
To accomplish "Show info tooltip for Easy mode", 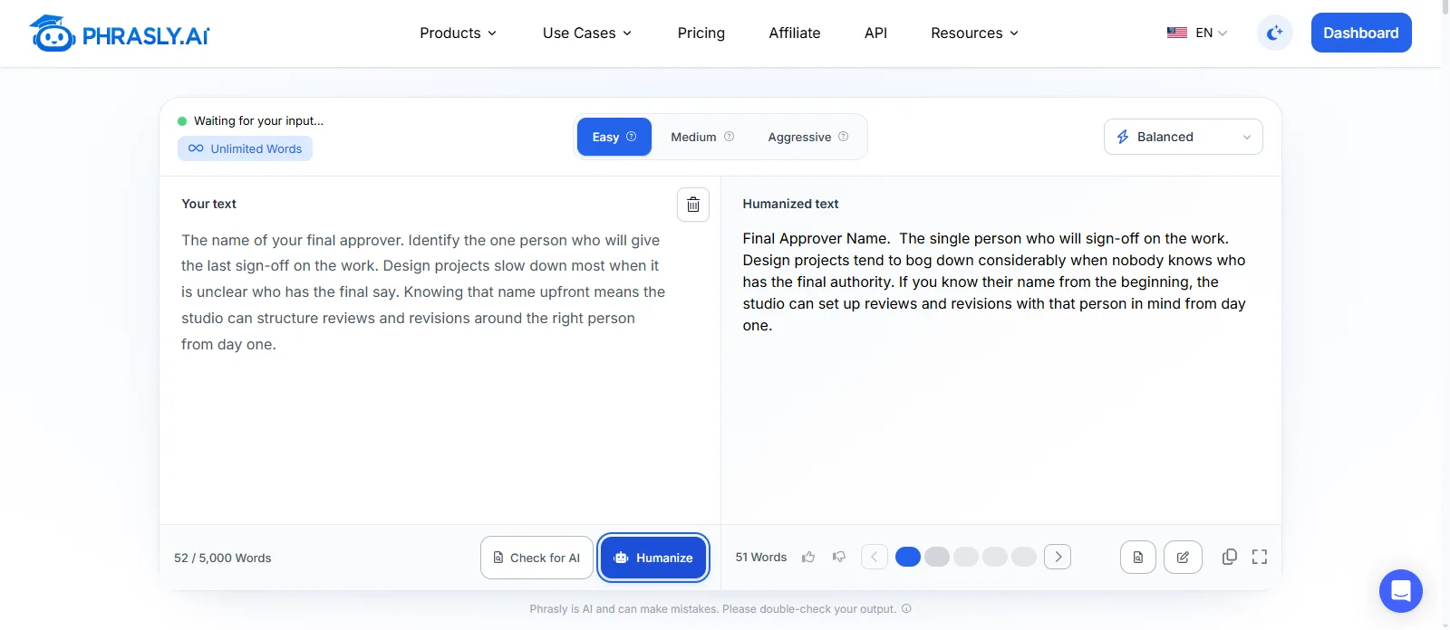I will coord(632,137).
